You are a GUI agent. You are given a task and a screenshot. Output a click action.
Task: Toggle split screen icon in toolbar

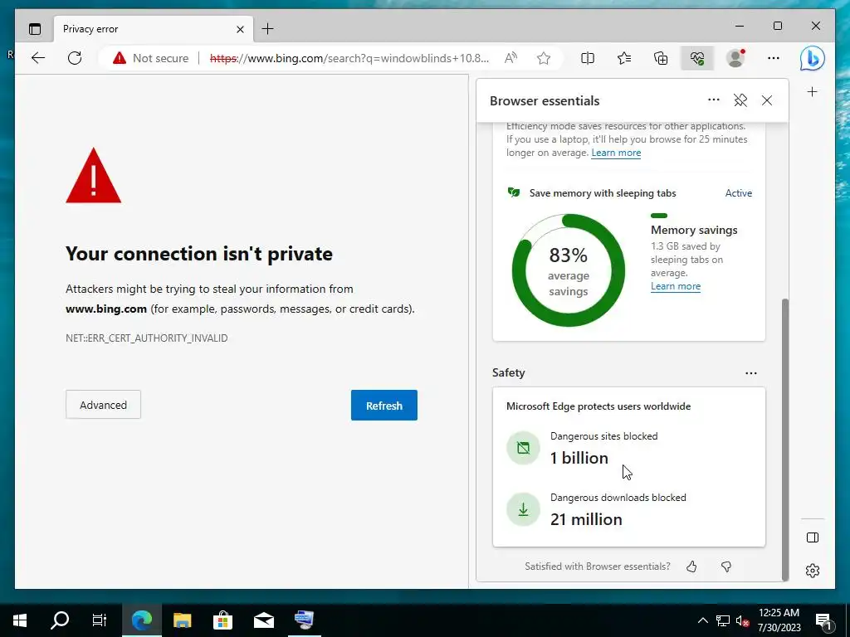tap(588, 58)
